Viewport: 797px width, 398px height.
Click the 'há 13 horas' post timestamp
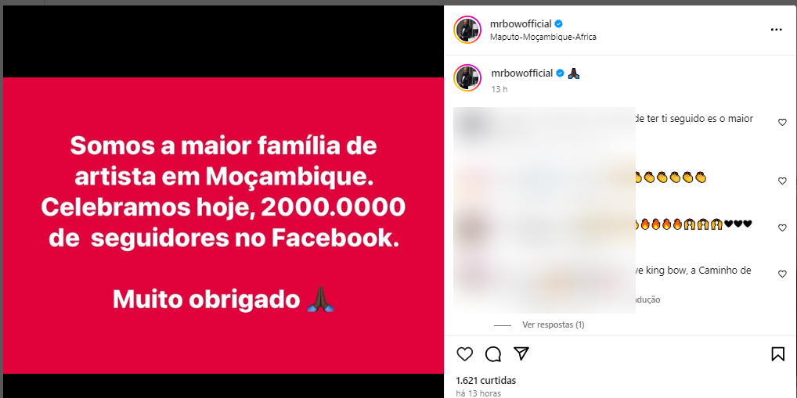tap(478, 393)
